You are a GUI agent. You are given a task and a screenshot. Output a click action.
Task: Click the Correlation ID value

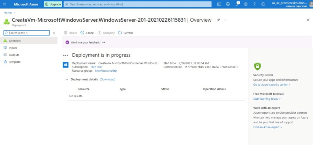click(x=211, y=67)
